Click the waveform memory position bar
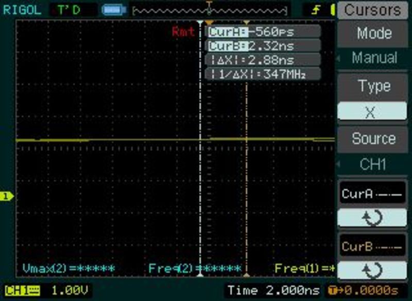 click(209, 9)
